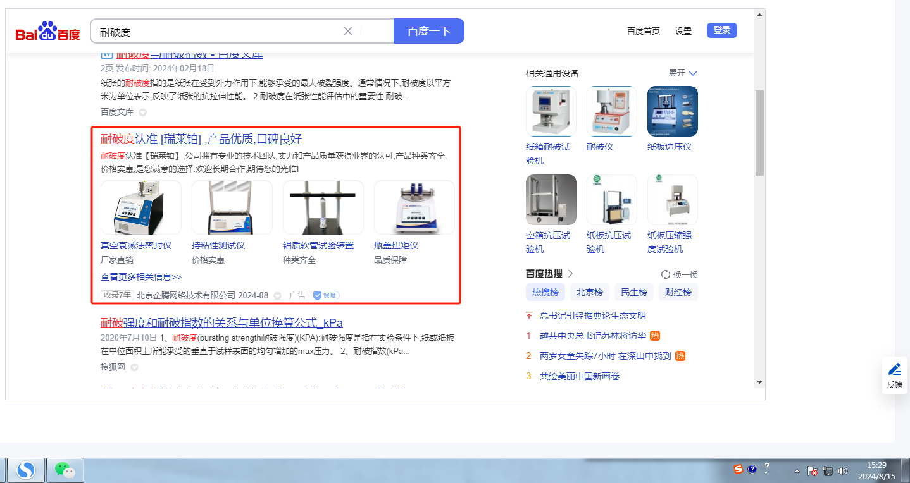The width and height of the screenshot is (910, 483).
Task: Open the 反馈 feedback pencil widget
Action: tap(895, 375)
